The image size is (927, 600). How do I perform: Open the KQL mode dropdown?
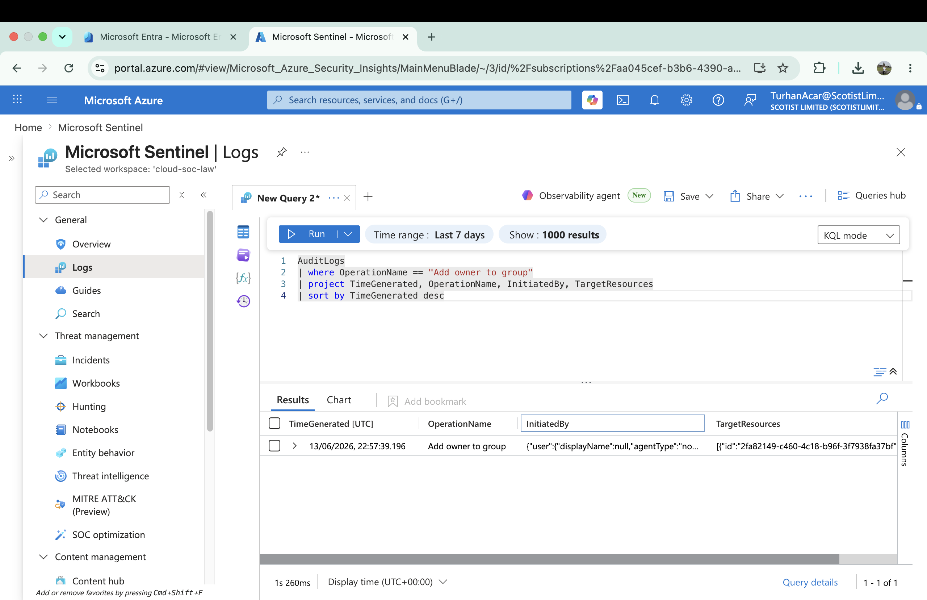tap(859, 235)
